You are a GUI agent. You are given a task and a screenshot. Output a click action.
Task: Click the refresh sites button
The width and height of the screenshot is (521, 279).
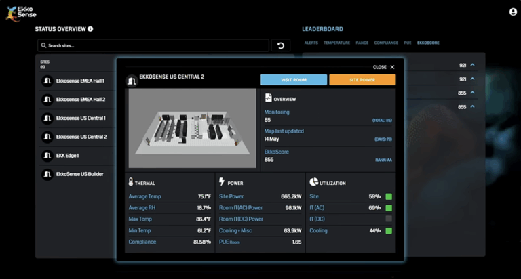[281, 45]
